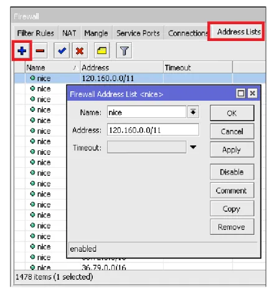Image resolution: width=267 pixels, height=289 pixels.
Task: Sort by the Address column header
Action: pos(122,68)
